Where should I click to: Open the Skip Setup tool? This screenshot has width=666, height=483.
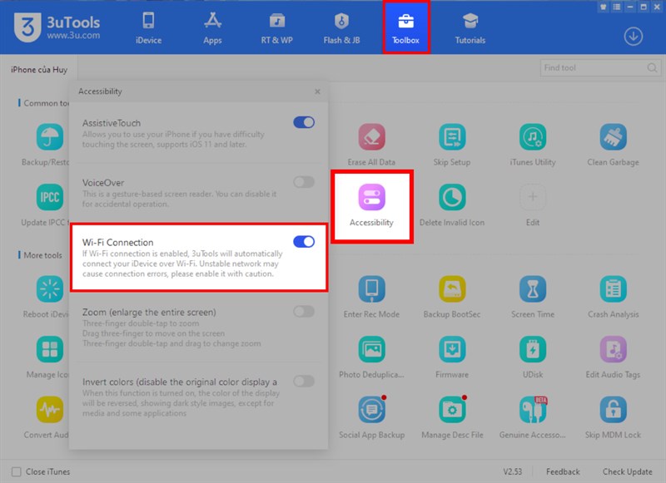(x=452, y=139)
